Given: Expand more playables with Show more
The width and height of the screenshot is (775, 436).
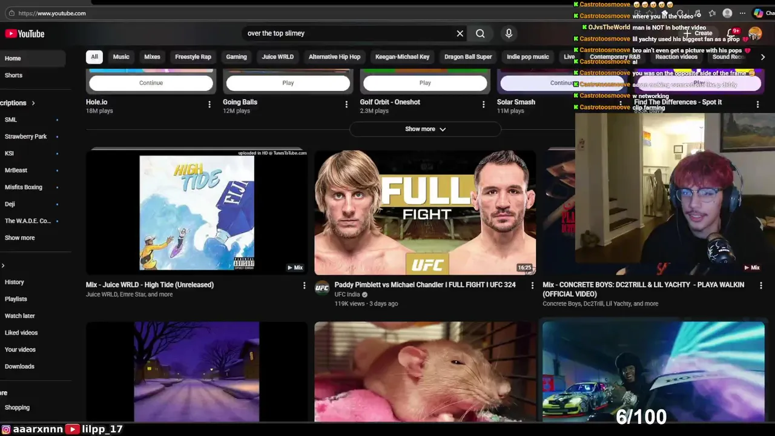Looking at the screenshot, I should (425, 129).
